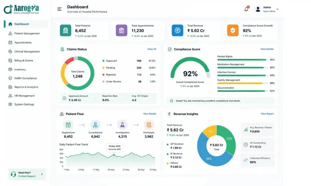Click the 16 May data point marker
This screenshot has height=186, width=311.
tap(114, 155)
